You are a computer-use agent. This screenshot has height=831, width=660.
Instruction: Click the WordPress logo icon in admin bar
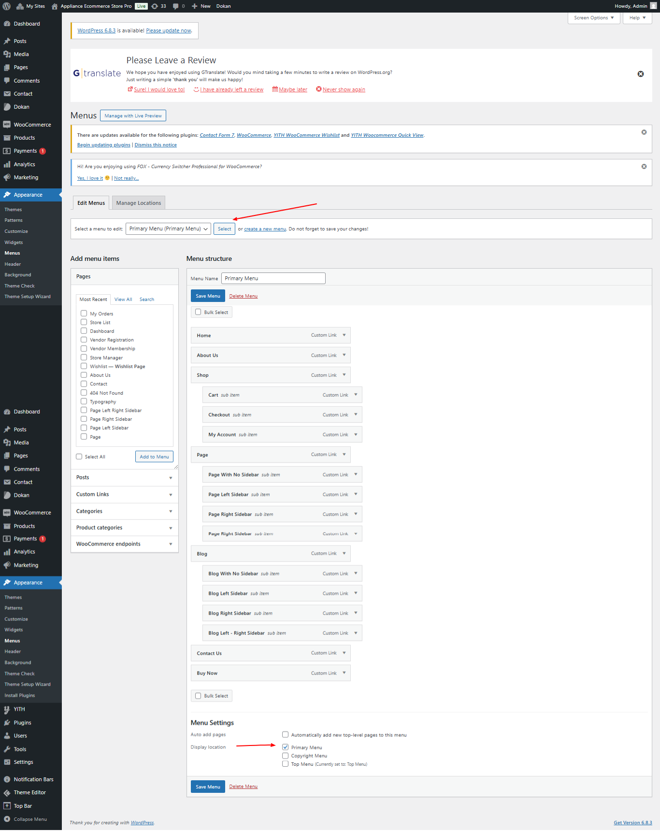pyautogui.click(x=7, y=6)
